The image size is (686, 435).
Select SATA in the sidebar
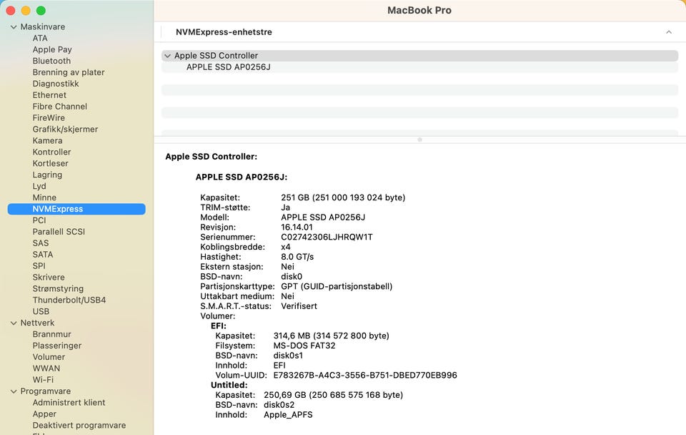[43, 255]
